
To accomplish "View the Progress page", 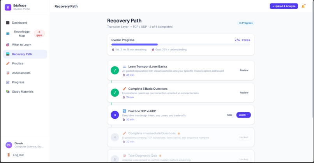I will (x=25, y=82).
